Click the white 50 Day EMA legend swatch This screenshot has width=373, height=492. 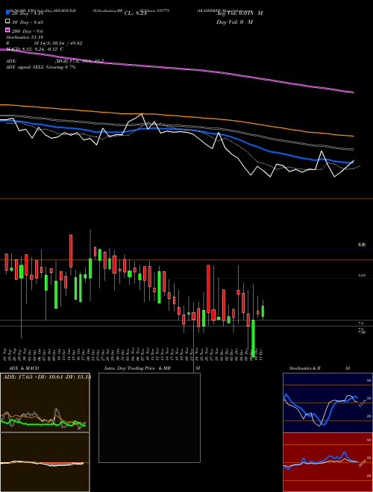(7, 22)
